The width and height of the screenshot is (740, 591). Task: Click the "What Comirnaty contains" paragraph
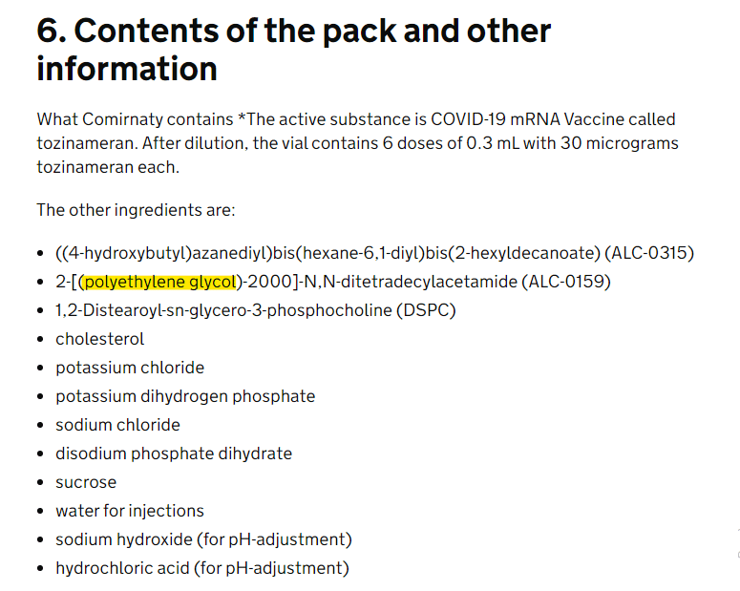click(x=355, y=143)
